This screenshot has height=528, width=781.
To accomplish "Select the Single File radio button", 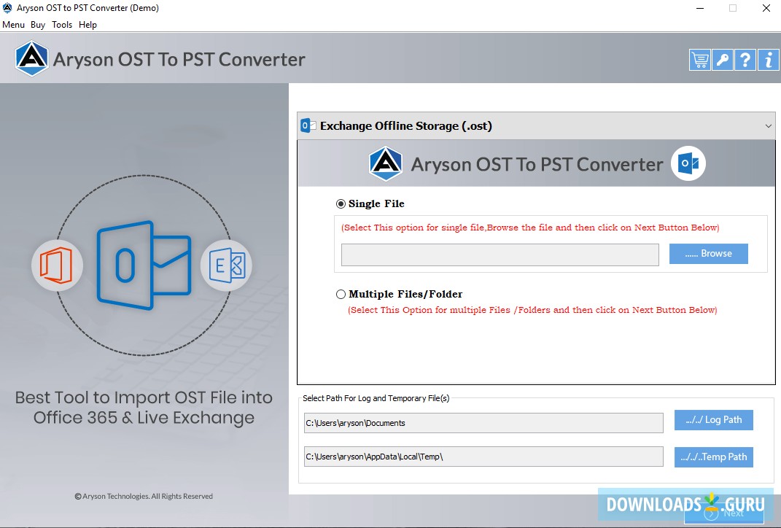I will [341, 203].
